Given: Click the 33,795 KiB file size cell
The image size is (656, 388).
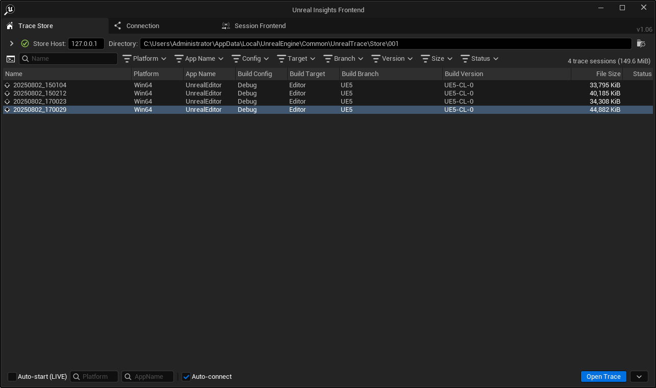Looking at the screenshot, I should (x=605, y=85).
